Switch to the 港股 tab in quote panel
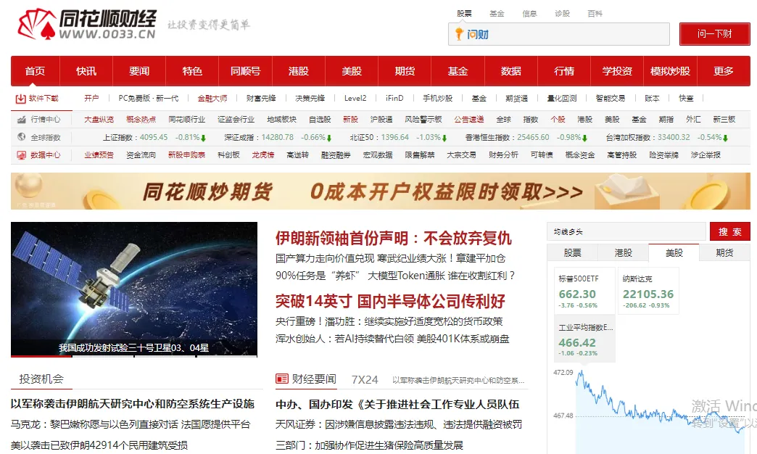 pos(624,252)
